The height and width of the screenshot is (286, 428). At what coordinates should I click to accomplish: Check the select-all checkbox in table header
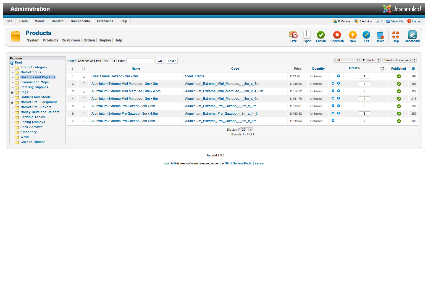click(x=83, y=69)
